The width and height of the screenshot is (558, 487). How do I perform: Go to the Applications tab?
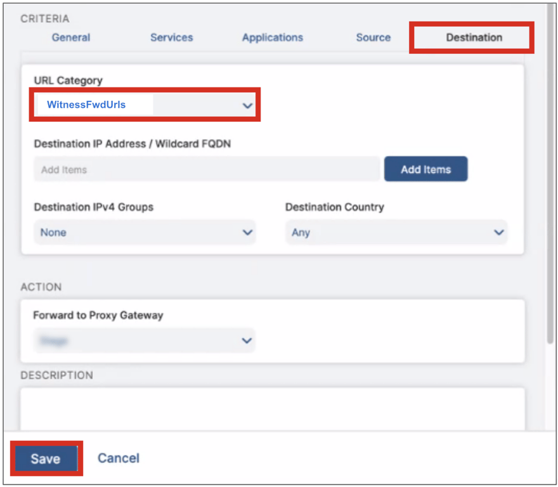pyautogui.click(x=273, y=37)
